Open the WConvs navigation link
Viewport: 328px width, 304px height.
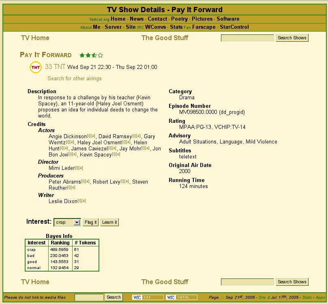coord(155,27)
